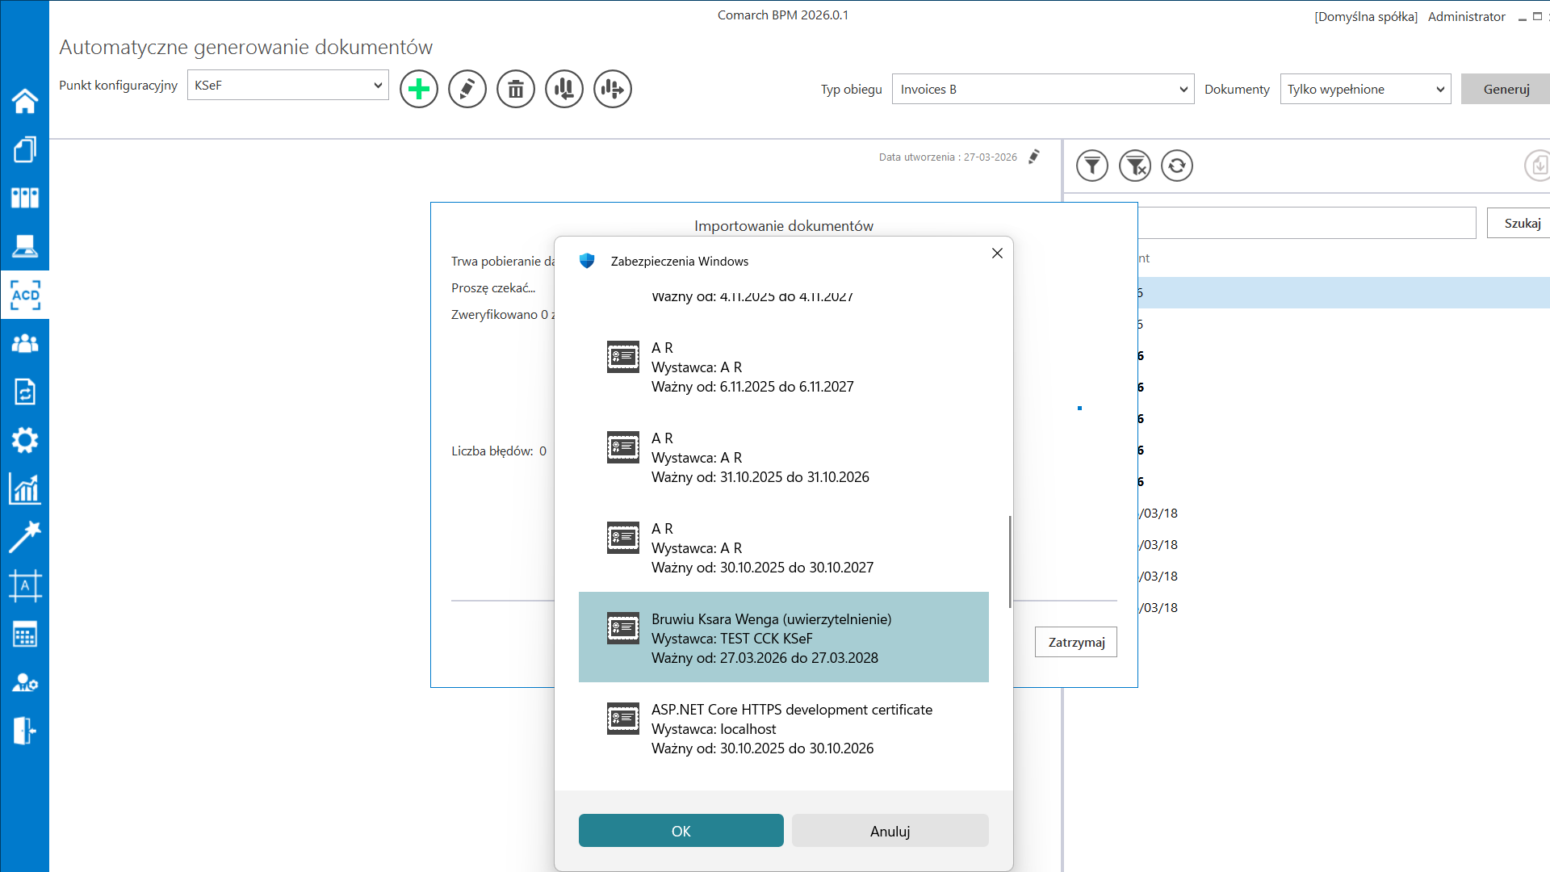This screenshot has height=872, width=1550.
Task: Click the green plus add button
Action: point(418,89)
